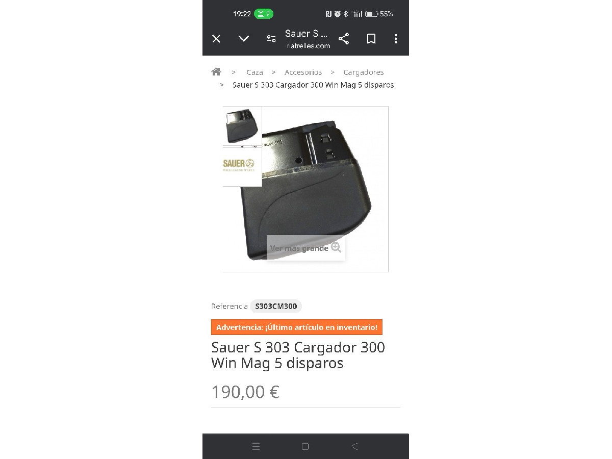612x459 pixels.
Task: Tap the magnifier zoom icon
Action: 336,247
